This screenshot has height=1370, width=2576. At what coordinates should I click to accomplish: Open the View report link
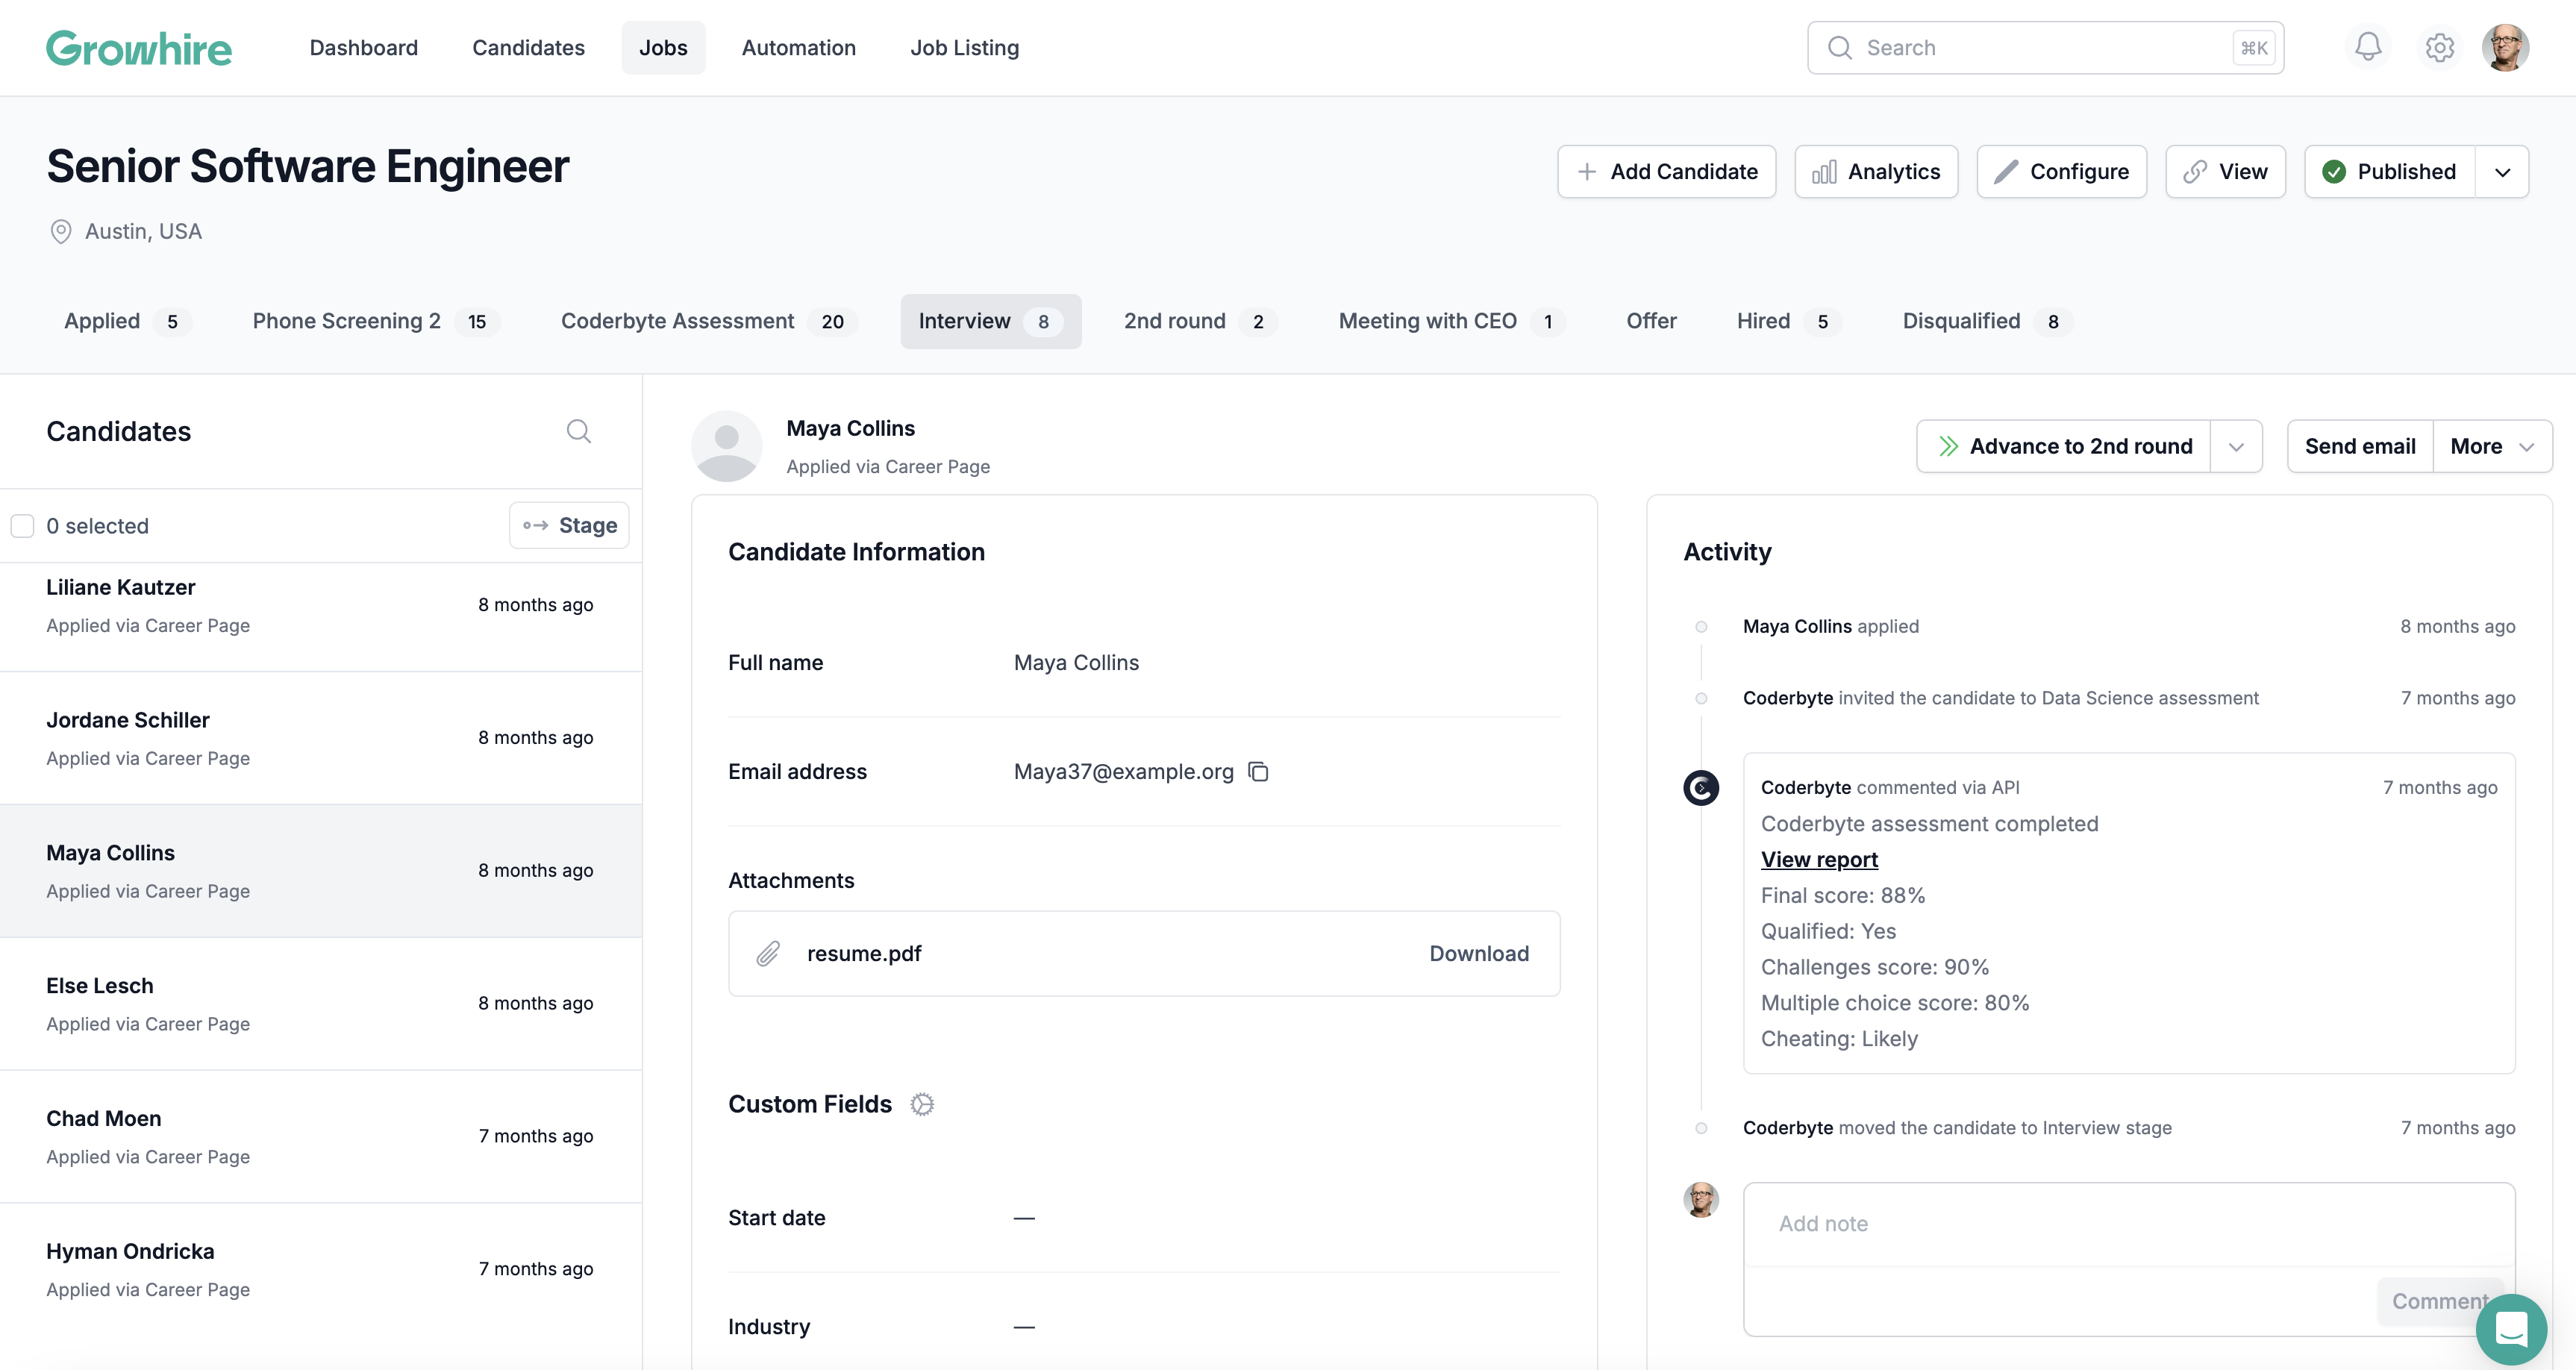[1819, 860]
